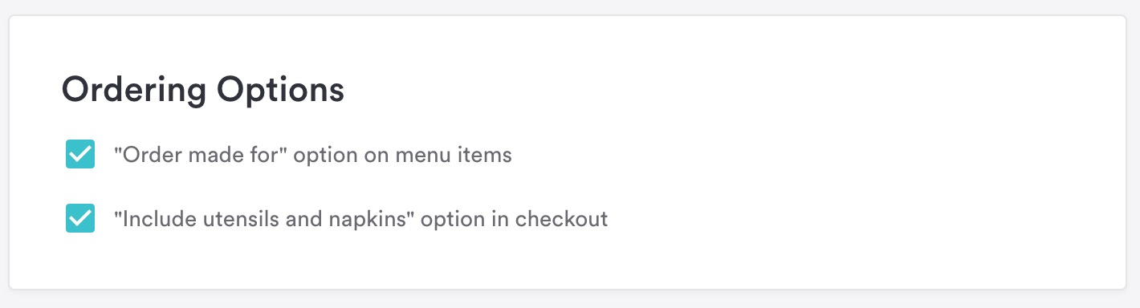Uncheck the "Order made for" checkbox
Viewport: 1140px width, 308px height.
(80, 154)
